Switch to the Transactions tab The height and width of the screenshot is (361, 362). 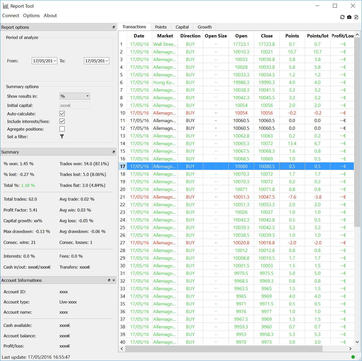134,27
